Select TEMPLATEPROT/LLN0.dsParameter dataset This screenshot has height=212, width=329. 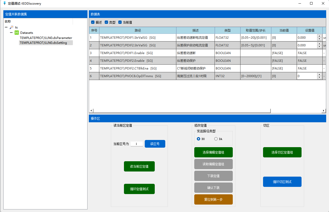click(46, 38)
